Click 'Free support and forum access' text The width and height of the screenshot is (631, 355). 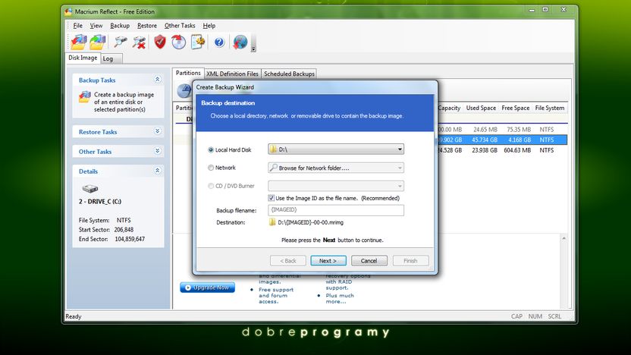click(x=276, y=295)
